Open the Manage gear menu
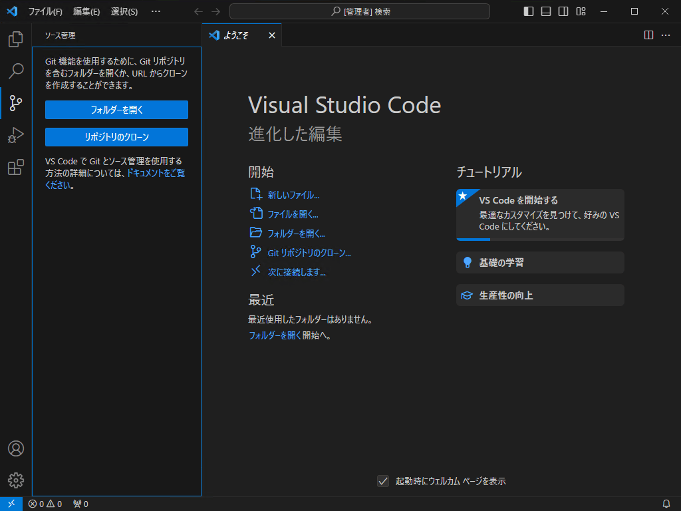 tap(16, 480)
